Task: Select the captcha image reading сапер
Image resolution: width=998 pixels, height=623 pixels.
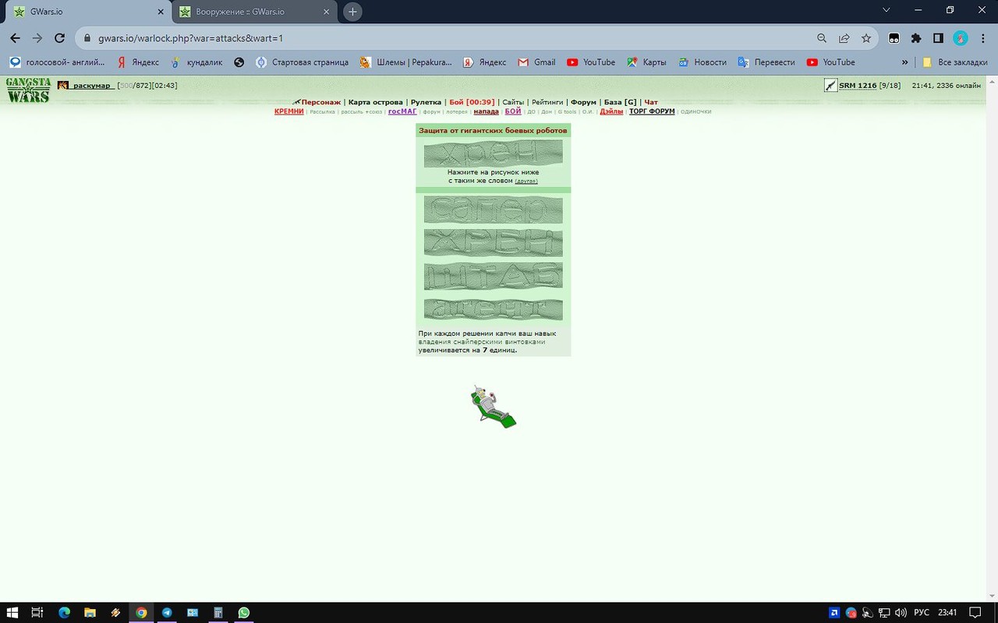Action: 493,210
